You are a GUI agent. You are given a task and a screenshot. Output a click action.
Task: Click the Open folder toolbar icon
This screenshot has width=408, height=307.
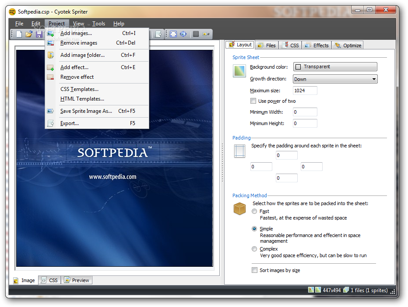pos(29,34)
